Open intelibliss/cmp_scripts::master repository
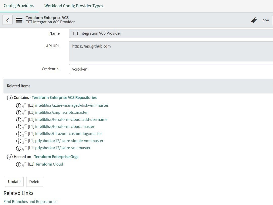Screen dimensions: 273x205 pos(62,112)
